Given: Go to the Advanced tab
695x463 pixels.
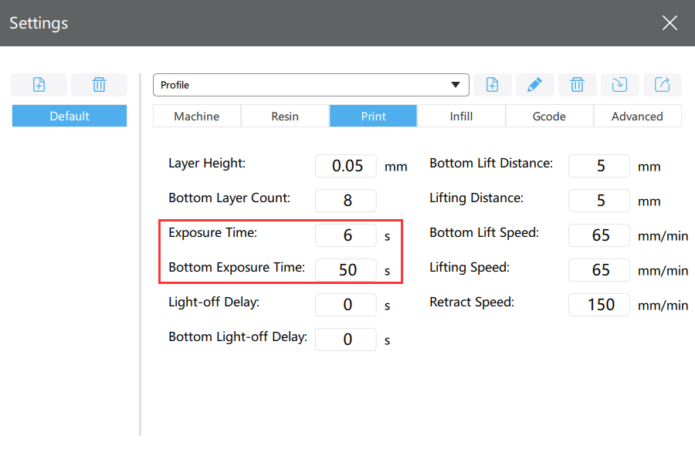Looking at the screenshot, I should (637, 116).
